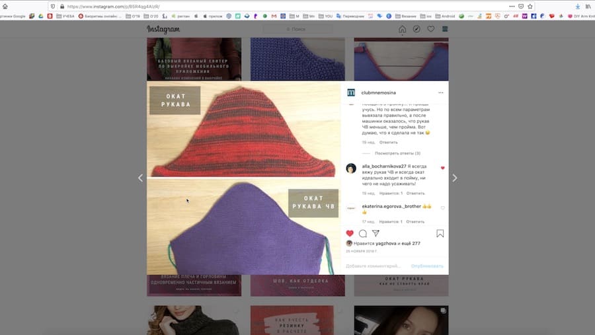Unlike alla_bocharnikova27's comment with red heart
Image resolution: width=595 pixels, height=335 pixels.
pyautogui.click(x=442, y=168)
